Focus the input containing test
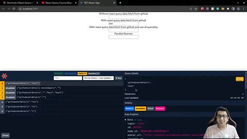 [x=123, y=24]
